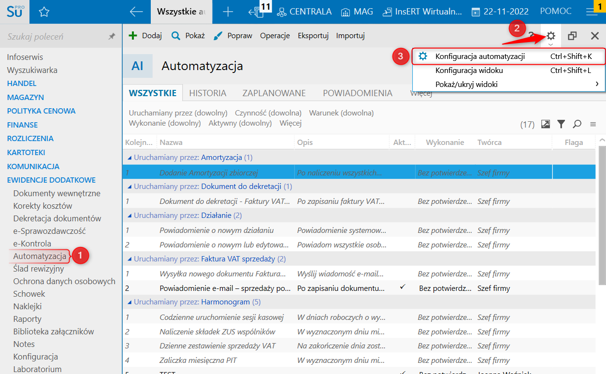Collapse group Uruchamiany przez: Działanie
The width and height of the screenshot is (606, 374).
coord(130,216)
